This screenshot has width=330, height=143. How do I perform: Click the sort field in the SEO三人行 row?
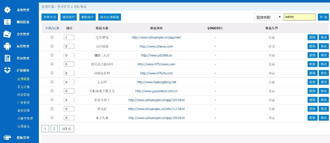(x=69, y=55)
